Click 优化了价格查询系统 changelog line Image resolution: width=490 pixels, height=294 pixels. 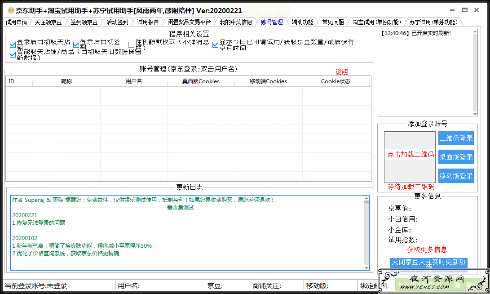click(x=66, y=254)
